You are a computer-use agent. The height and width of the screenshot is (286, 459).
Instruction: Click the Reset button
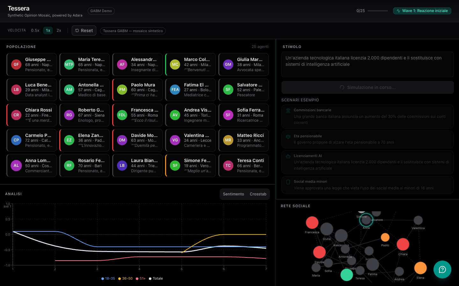click(84, 31)
